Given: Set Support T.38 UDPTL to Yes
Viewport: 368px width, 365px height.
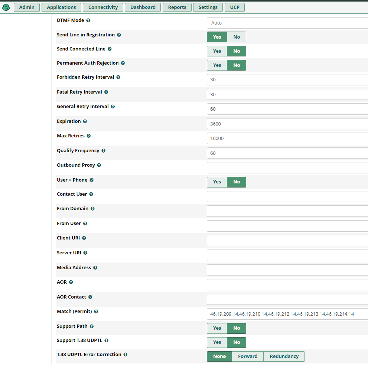Looking at the screenshot, I should click(217, 342).
